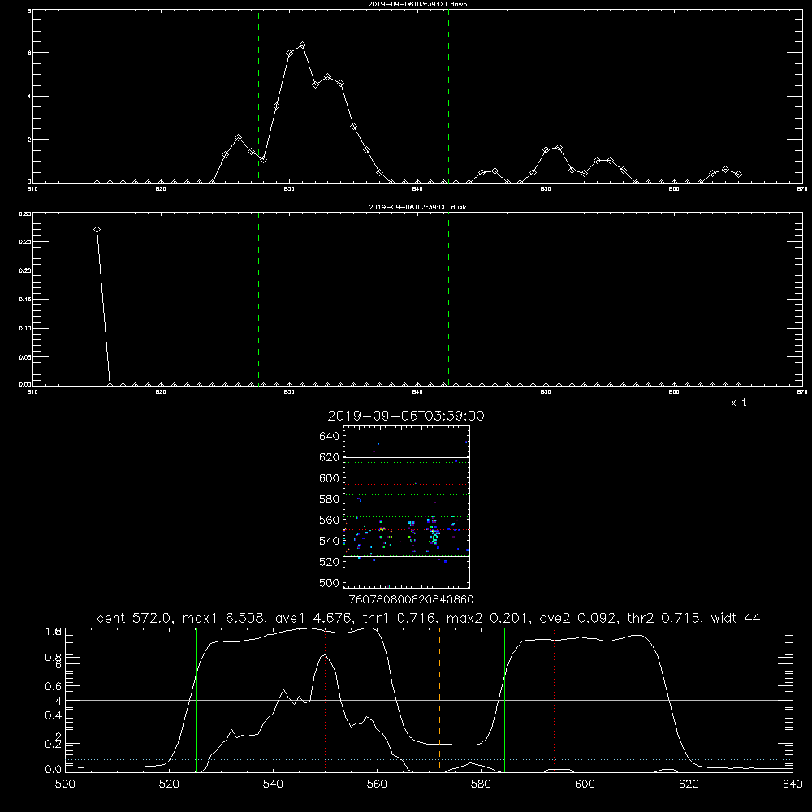Click the green vertical line near 525
The height and width of the screenshot is (812, 812).
[196, 699]
